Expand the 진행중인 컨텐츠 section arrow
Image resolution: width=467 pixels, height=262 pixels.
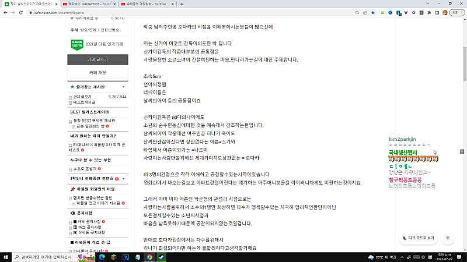(x=124, y=178)
